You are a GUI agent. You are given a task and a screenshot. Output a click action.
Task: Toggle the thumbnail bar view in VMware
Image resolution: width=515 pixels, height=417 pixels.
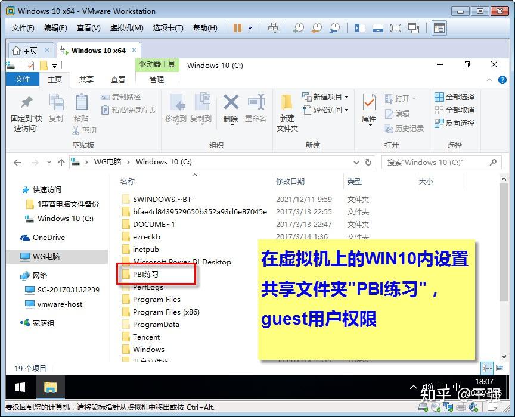[x=378, y=28]
